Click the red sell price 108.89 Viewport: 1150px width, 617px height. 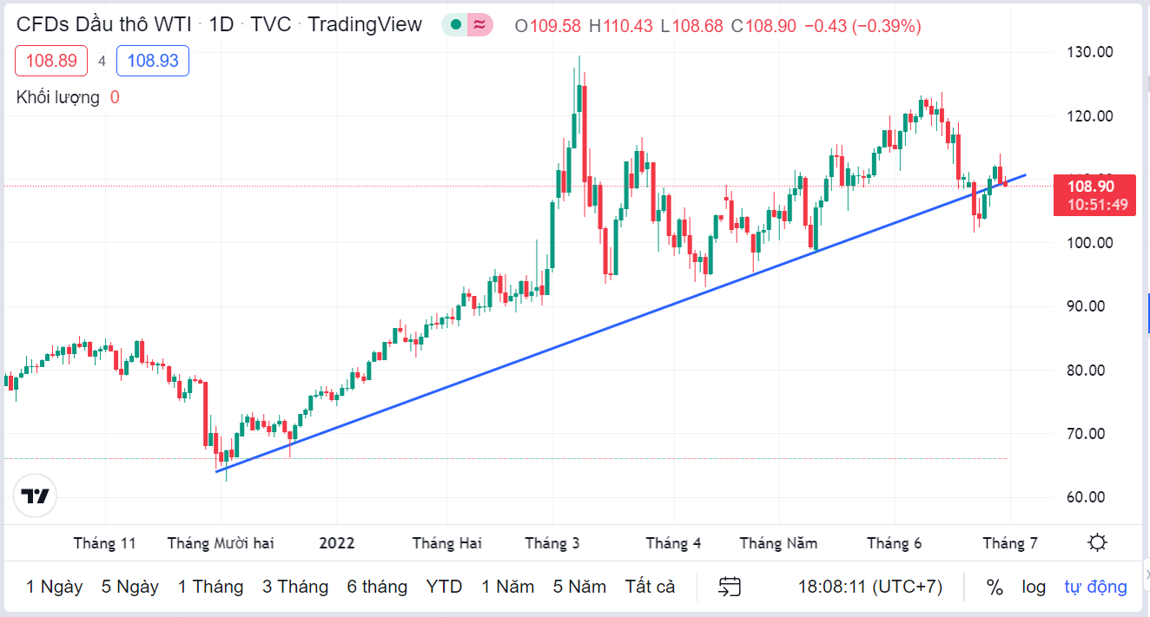coord(51,61)
